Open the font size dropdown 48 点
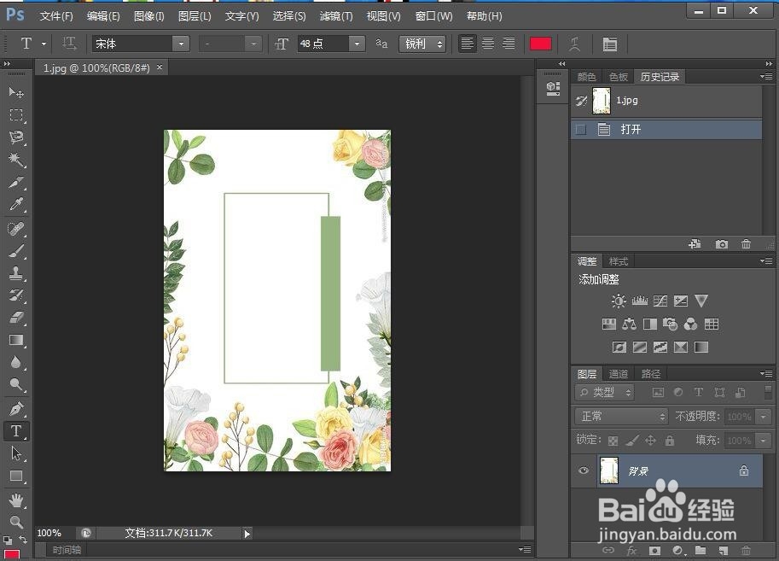This screenshot has width=779, height=561. (357, 44)
